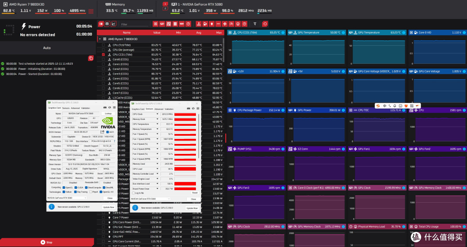Enable the Log to file checkbox
467x247 pixels.
134,193
